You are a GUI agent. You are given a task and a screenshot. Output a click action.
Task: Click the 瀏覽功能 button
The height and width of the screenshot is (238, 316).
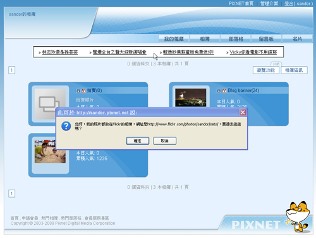point(266,70)
